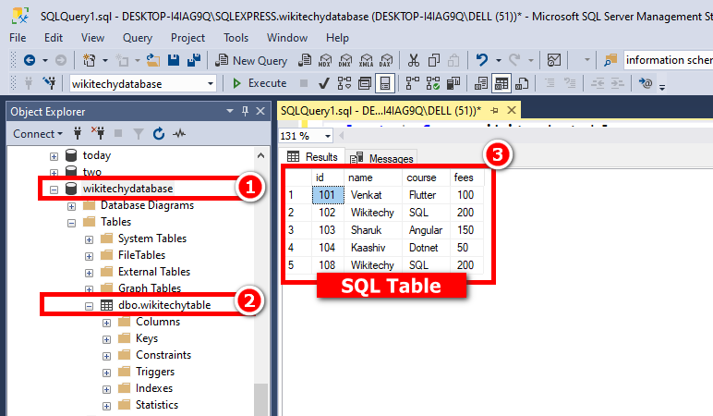
Task: Click the Save floppy disk icon
Action: click(174, 60)
